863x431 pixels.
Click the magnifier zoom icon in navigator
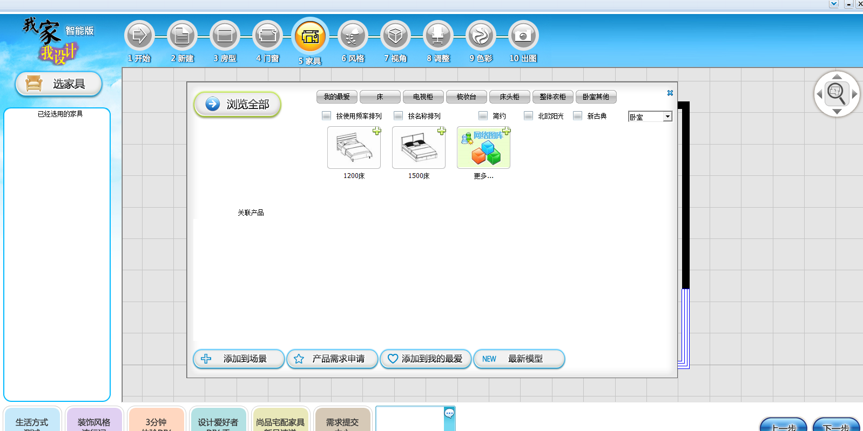837,94
